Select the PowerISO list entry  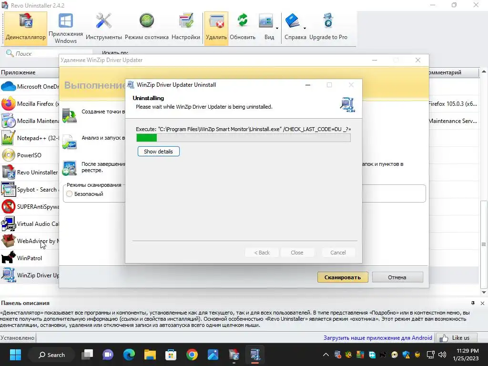pos(30,155)
